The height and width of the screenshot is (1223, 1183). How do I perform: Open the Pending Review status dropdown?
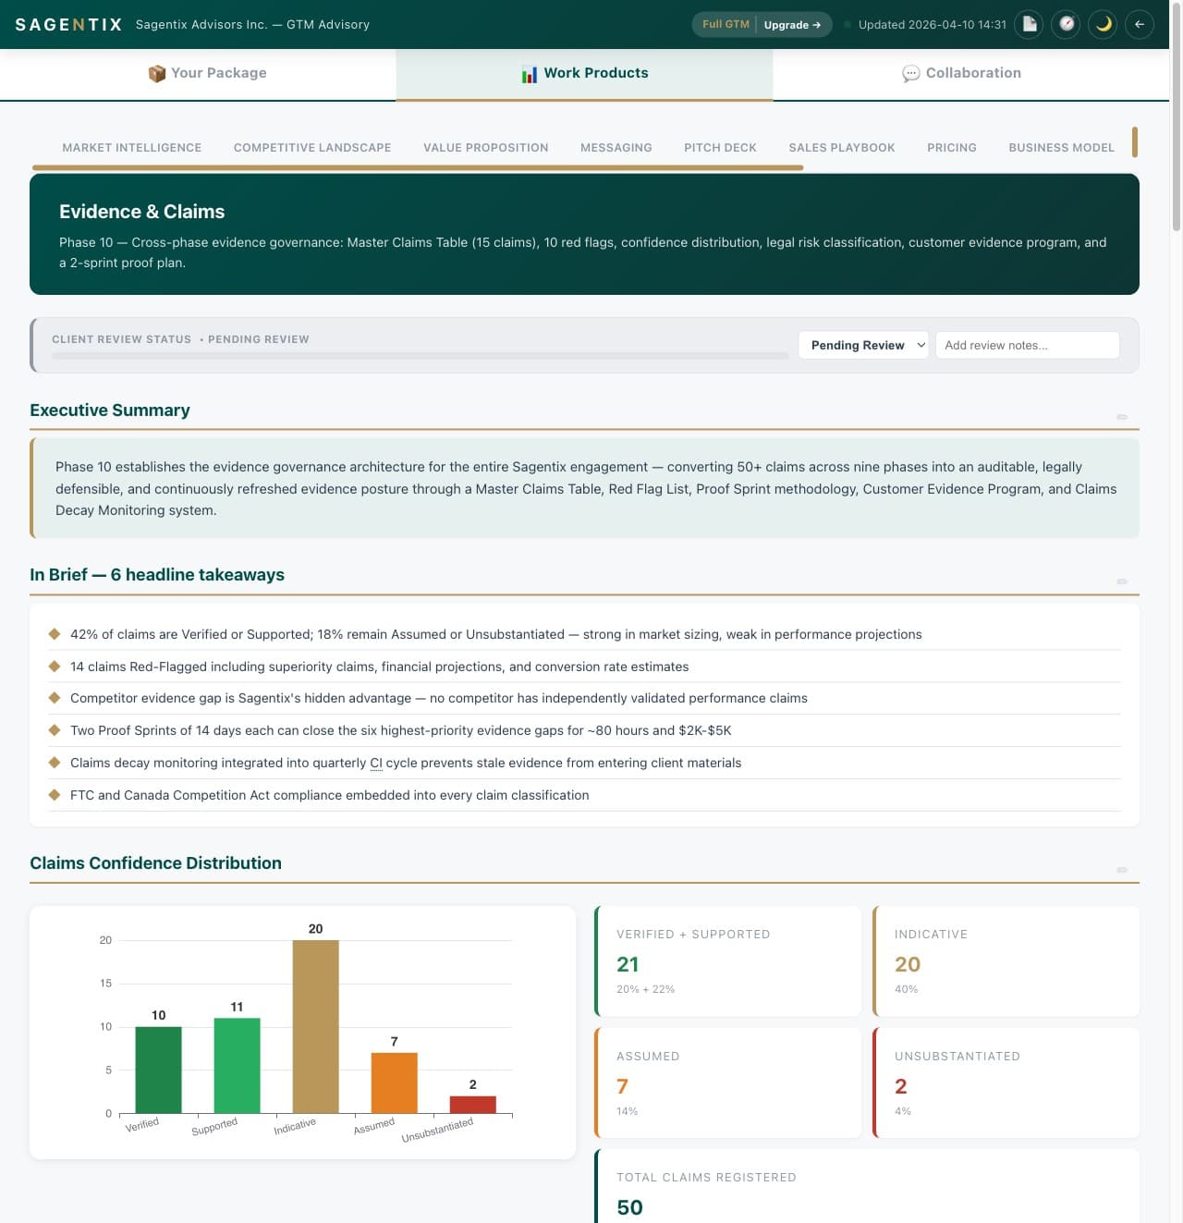[863, 345]
